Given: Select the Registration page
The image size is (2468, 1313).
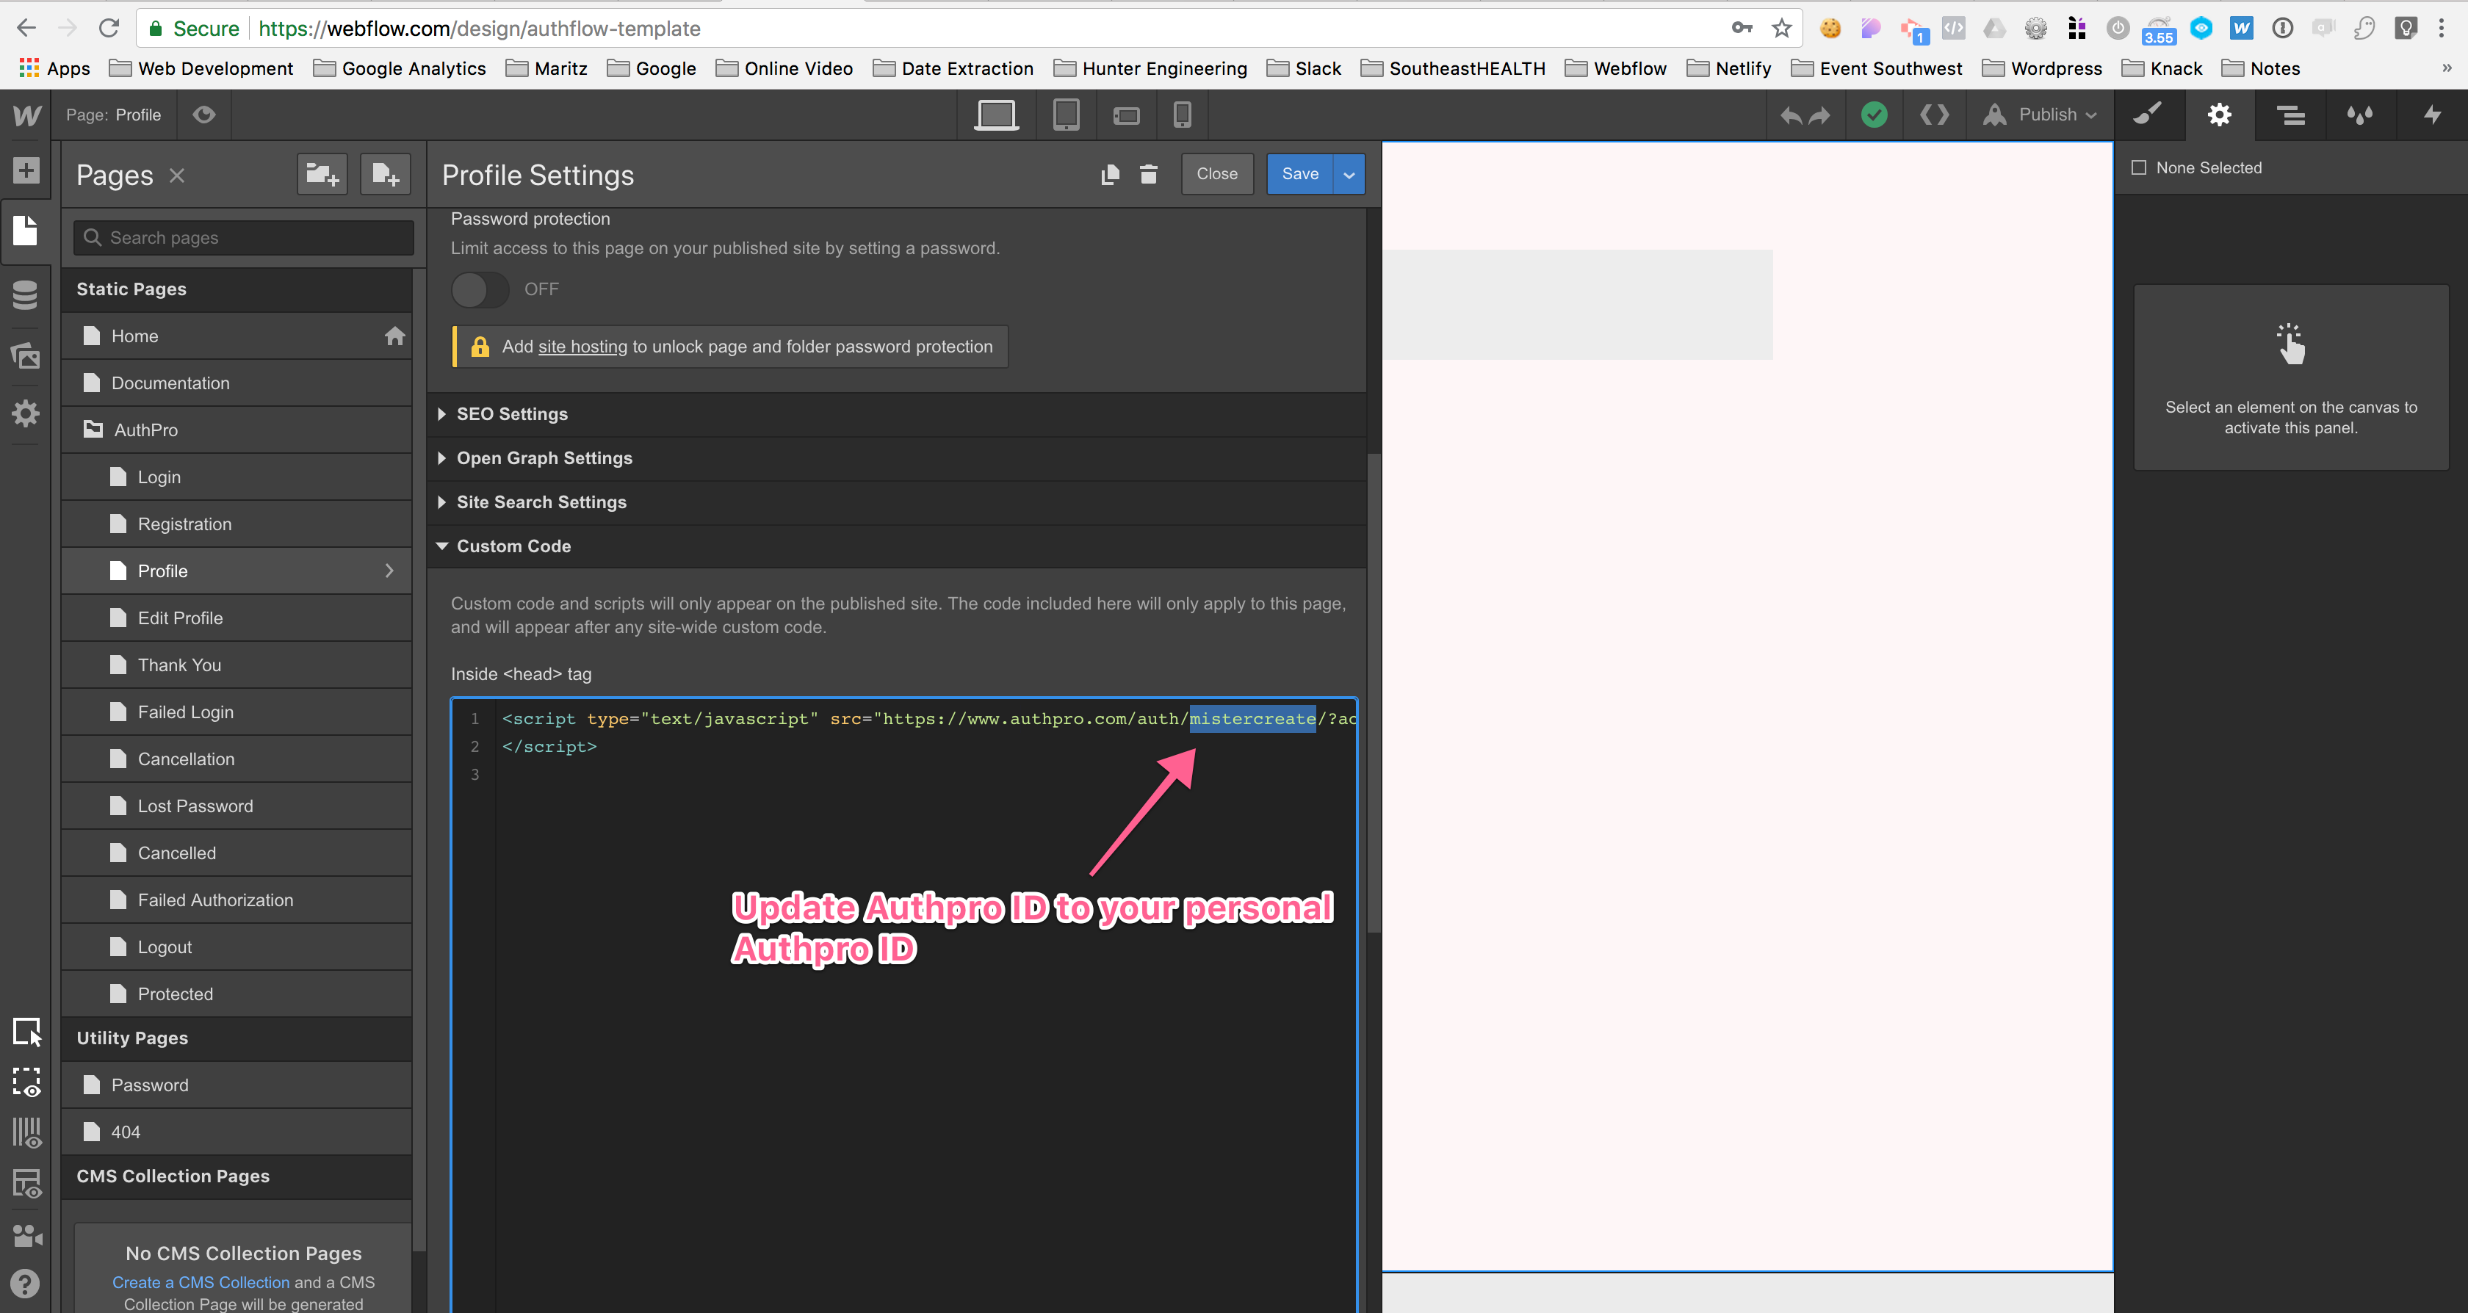Looking at the screenshot, I should [237, 524].
